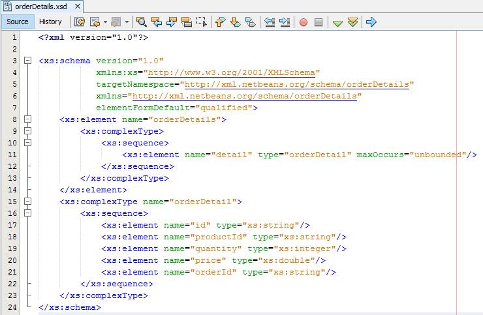Open the Forward history dropdown arrow

point(127,22)
